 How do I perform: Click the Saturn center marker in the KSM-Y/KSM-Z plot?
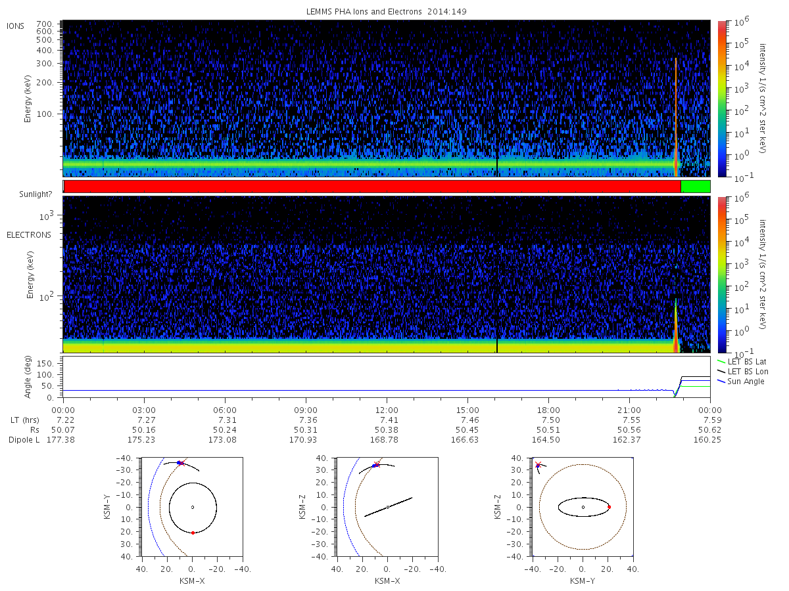[x=583, y=507]
